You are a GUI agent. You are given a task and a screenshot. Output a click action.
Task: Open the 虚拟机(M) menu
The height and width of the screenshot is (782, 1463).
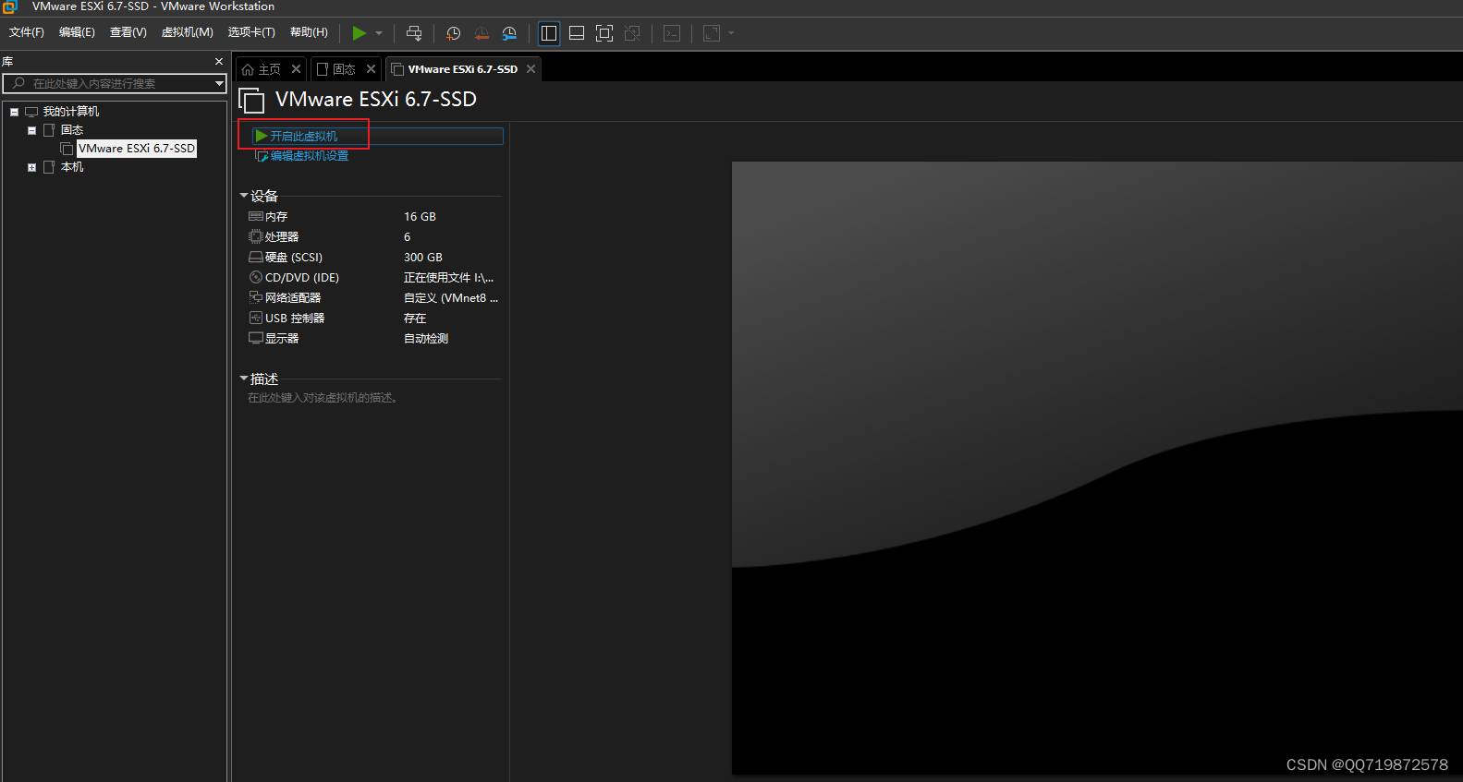pyautogui.click(x=187, y=32)
